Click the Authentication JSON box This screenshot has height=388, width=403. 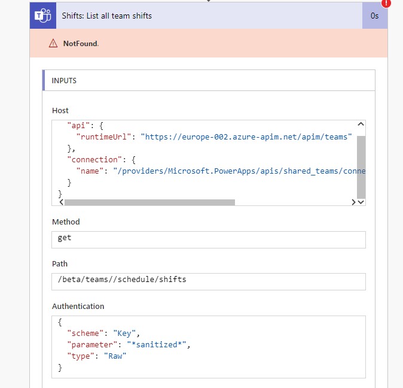pyautogui.click(x=209, y=347)
